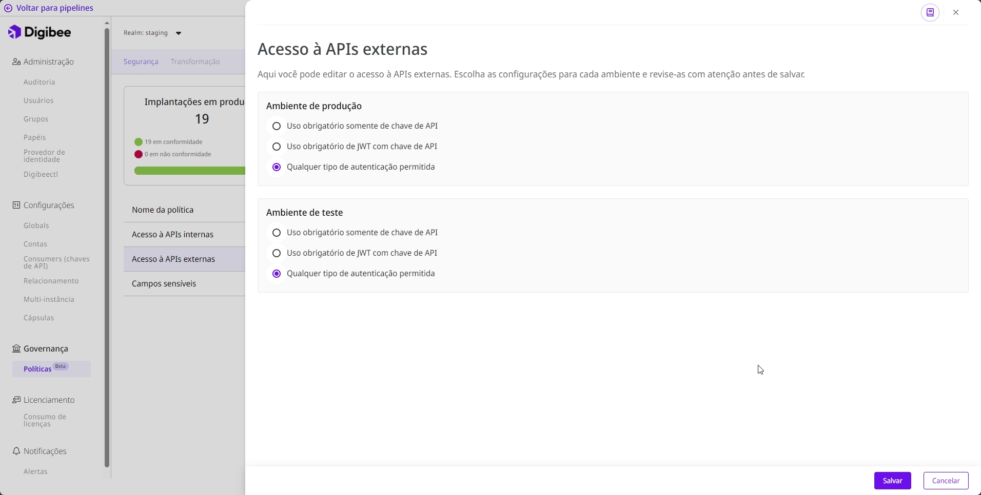This screenshot has width=981, height=495.
Task: Switch to the Transformação tab
Action: [x=195, y=62]
